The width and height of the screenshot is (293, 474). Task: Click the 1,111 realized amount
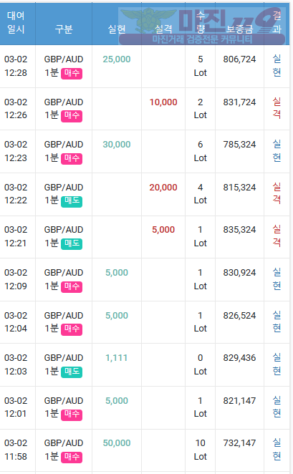pyautogui.click(x=117, y=358)
